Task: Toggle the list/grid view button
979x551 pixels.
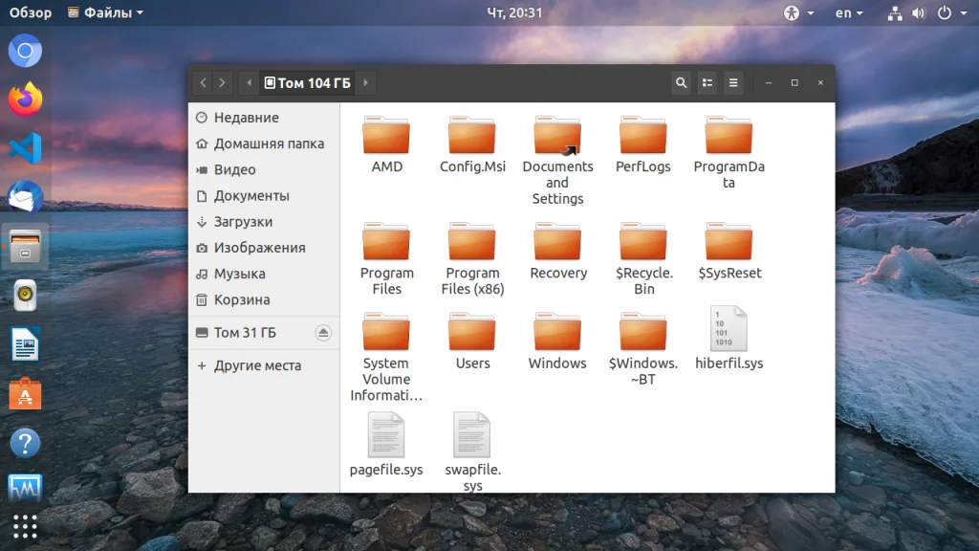Action: pyautogui.click(x=707, y=83)
